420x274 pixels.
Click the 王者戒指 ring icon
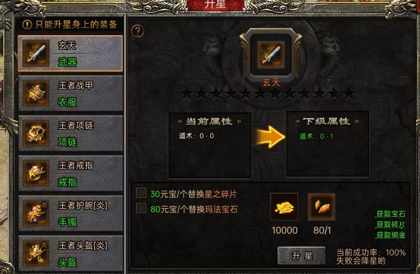(x=36, y=173)
